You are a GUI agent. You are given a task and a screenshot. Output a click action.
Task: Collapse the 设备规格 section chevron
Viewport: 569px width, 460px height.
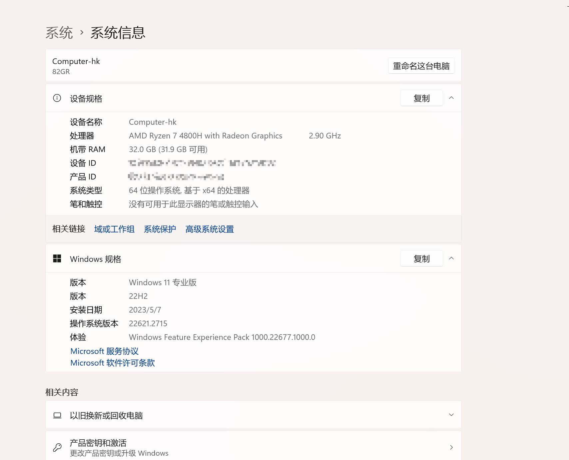tap(451, 98)
